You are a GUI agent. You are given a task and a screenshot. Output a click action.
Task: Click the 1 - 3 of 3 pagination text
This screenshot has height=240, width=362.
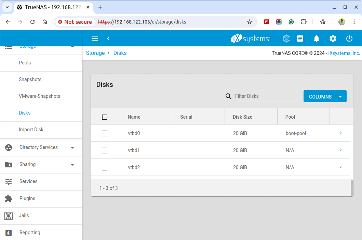[x=108, y=188]
